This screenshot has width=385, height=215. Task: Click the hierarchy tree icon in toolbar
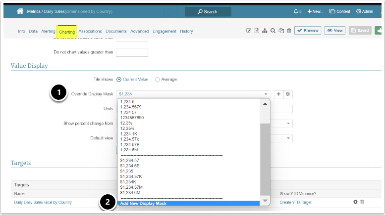tap(265, 31)
